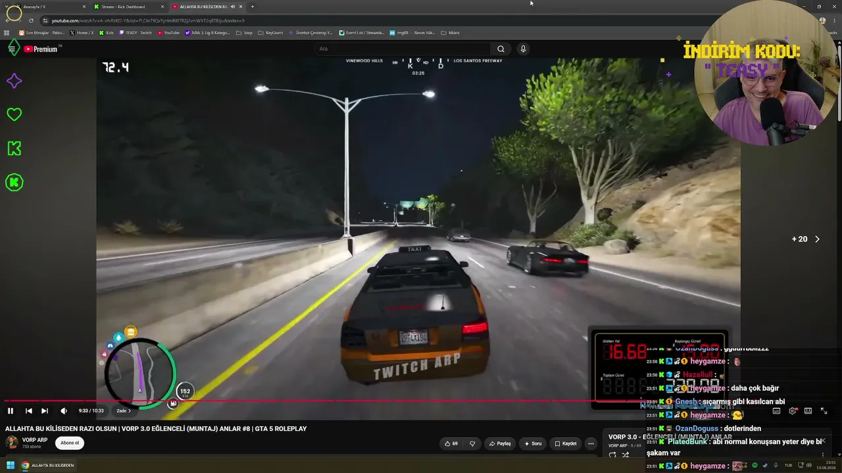
Task: Enter fullscreen video mode
Action: pyautogui.click(x=824, y=411)
